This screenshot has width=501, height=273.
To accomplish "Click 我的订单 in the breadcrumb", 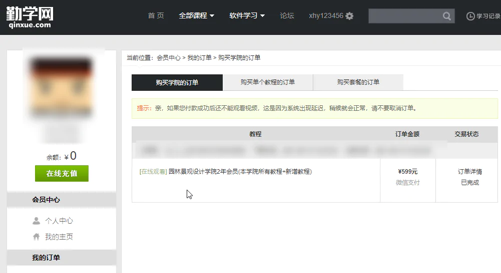I will (199, 58).
